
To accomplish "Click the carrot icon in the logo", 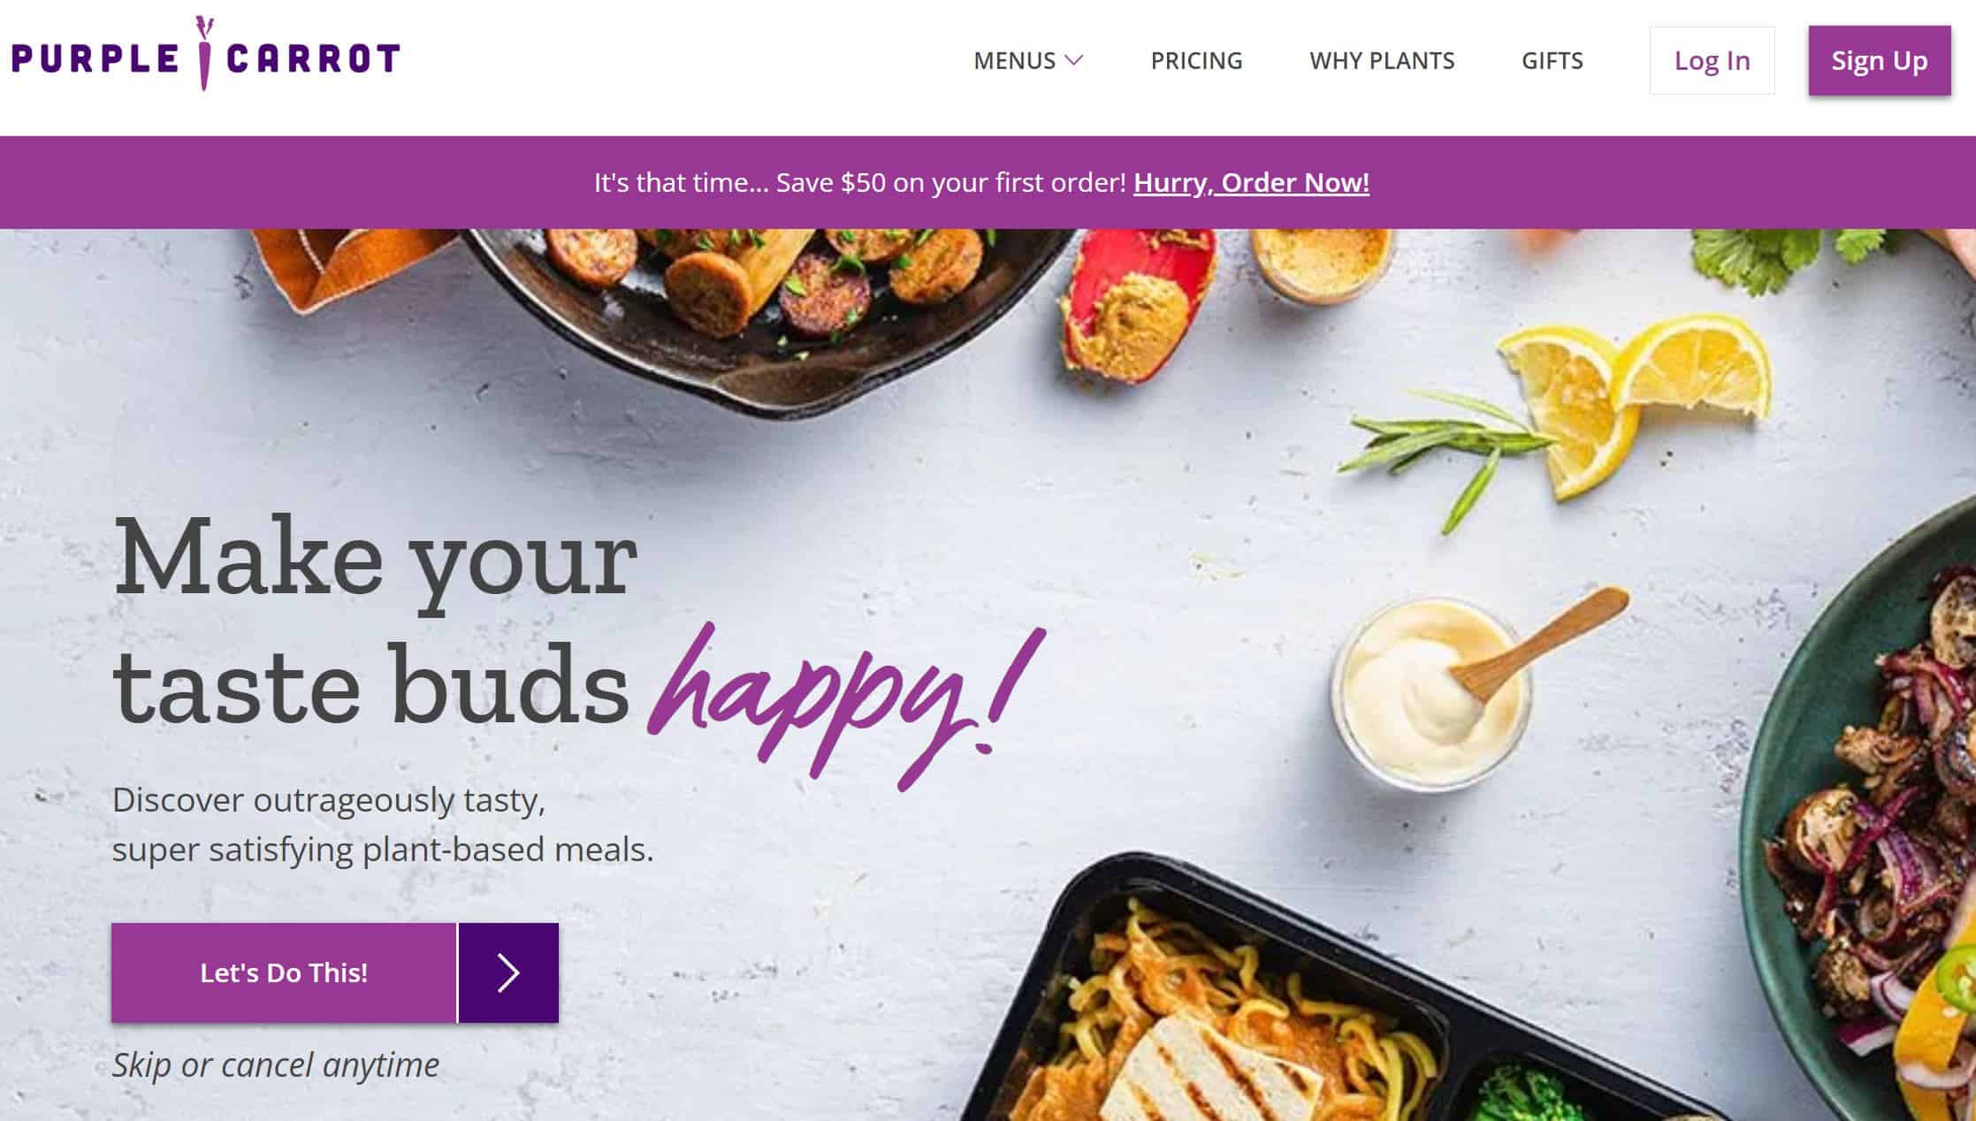I will [x=205, y=53].
